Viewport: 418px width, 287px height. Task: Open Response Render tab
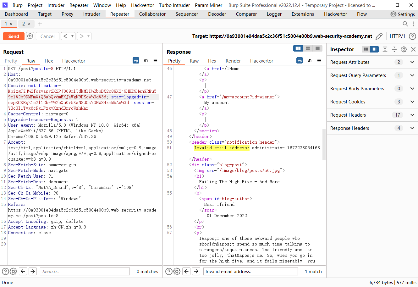click(233, 61)
